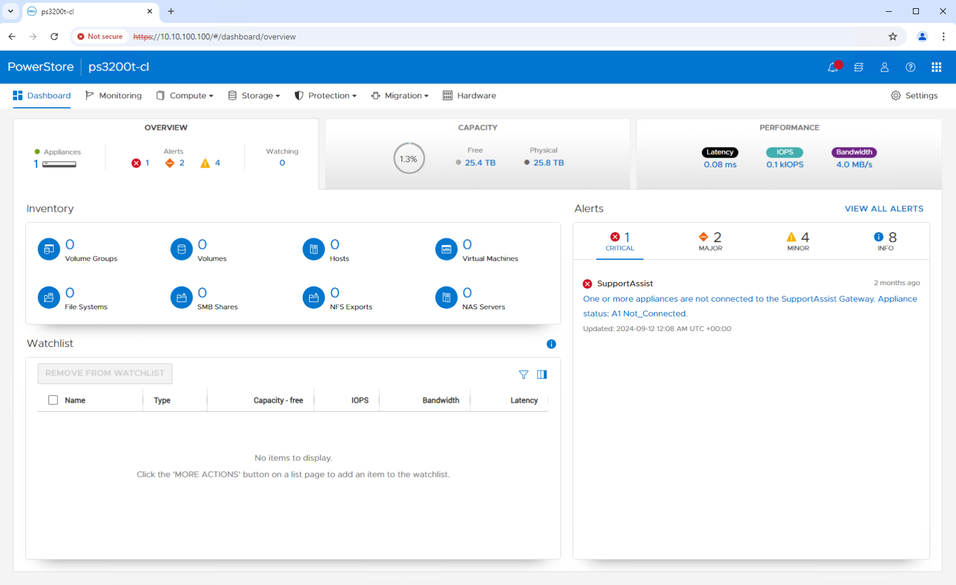Screen dimensions: 956x585
Task: Click the black Latency badge
Action: click(720, 152)
